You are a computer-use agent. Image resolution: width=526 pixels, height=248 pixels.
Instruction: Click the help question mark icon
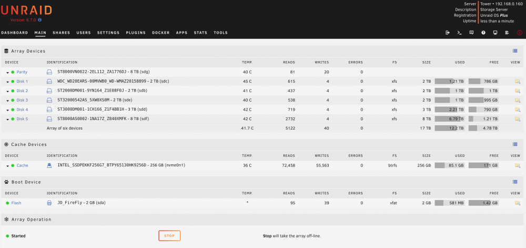click(483, 33)
